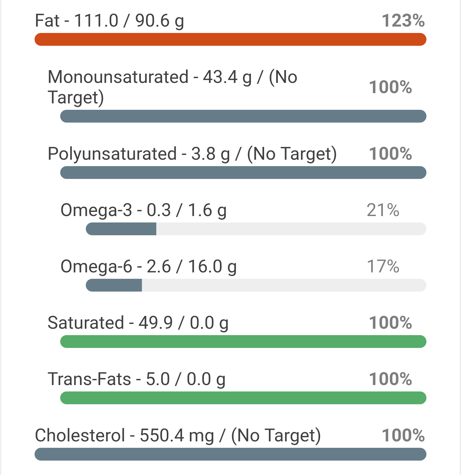Select the orange Fat progress bar
Image resolution: width=461 pixels, height=475 pixels.
230,39
